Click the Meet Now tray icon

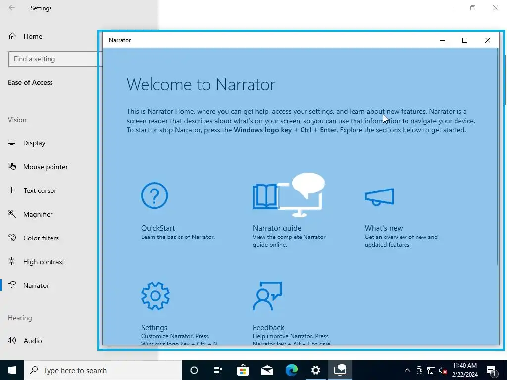pyautogui.click(x=419, y=370)
